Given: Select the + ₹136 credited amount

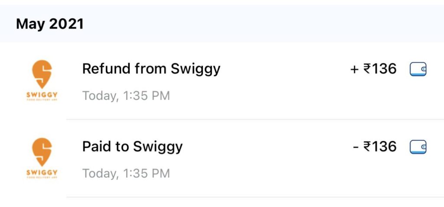Looking at the screenshot, I should 373,69.
